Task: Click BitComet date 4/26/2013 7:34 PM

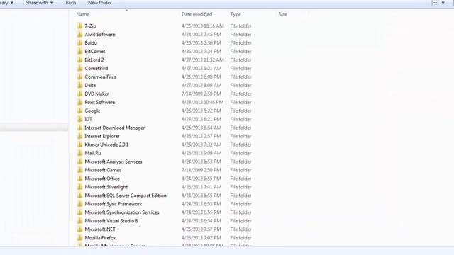Action: (x=201, y=51)
